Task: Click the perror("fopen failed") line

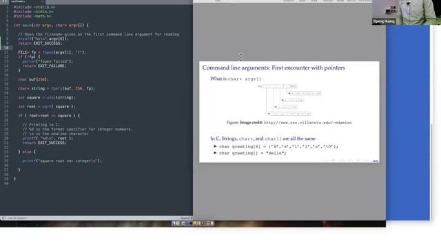Action: tap(48, 61)
